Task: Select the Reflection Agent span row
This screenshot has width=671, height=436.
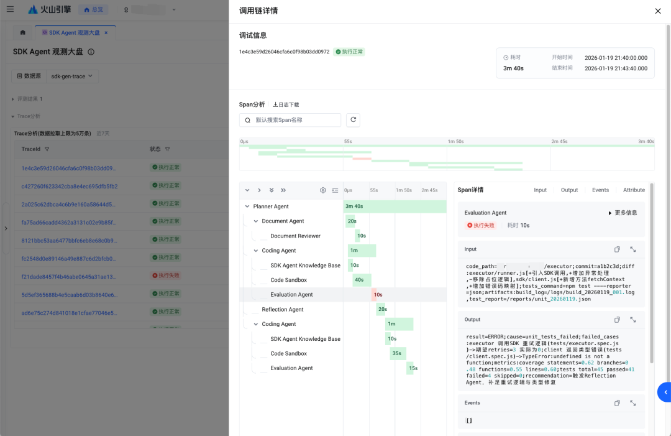Action: pos(283,310)
